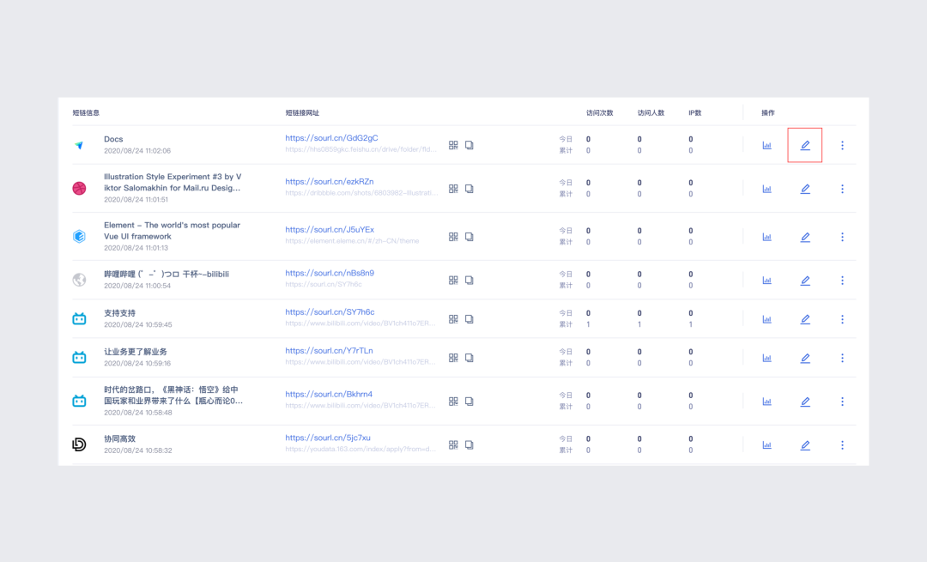The width and height of the screenshot is (927, 562).
Task: Select the Dribbble favicon of Illustration Style row
Action: point(79,189)
